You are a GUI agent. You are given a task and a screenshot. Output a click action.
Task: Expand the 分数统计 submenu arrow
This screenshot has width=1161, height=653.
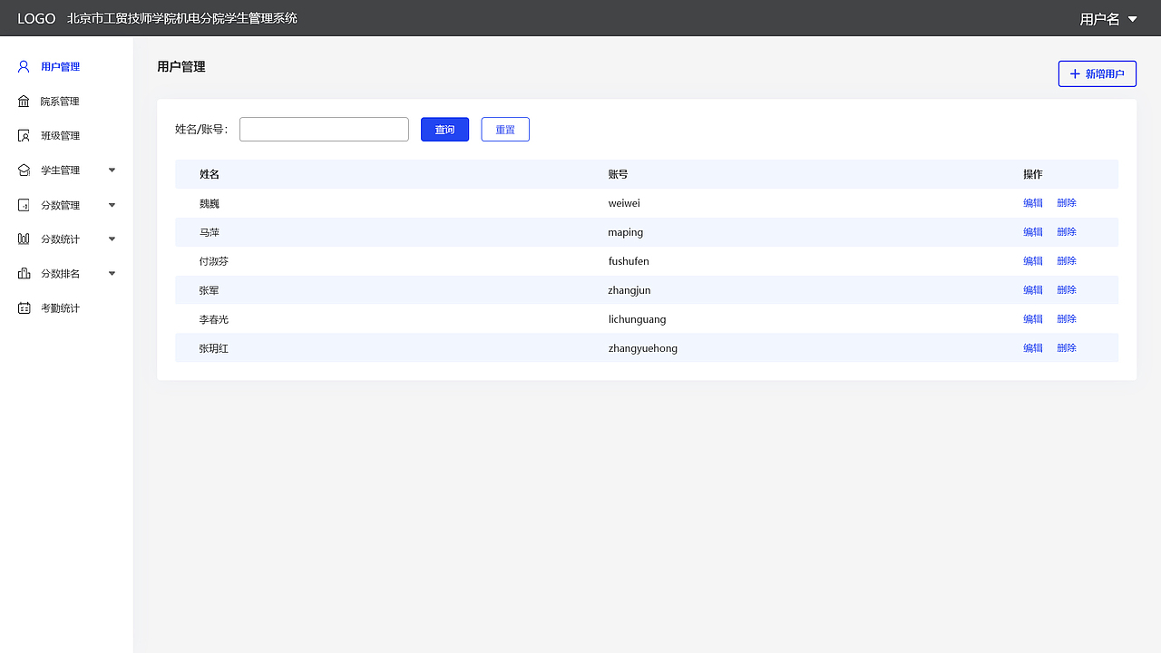pyautogui.click(x=112, y=239)
